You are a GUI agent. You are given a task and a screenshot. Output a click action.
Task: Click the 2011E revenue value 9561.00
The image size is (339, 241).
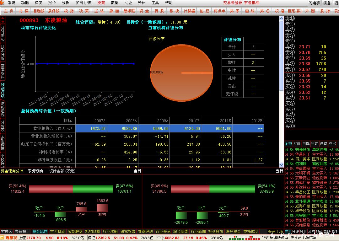pyautogui.click(x=223, y=128)
